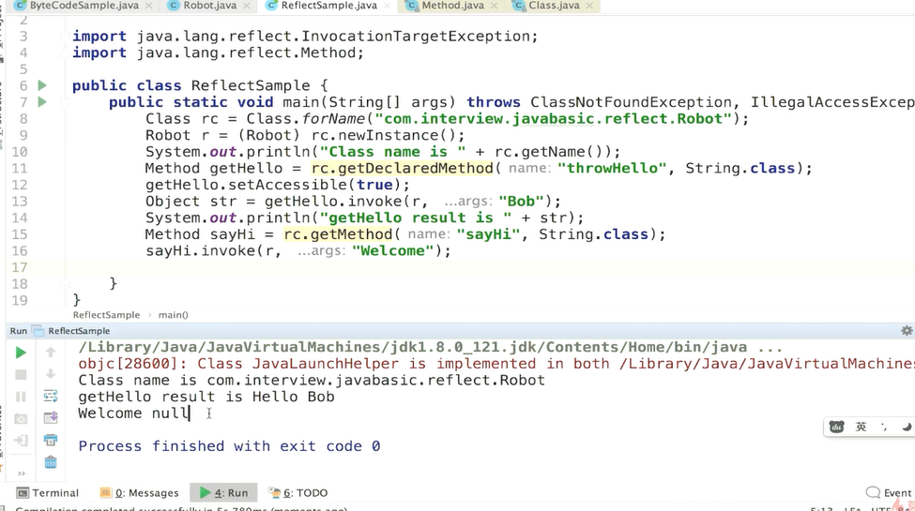Click the down stack trace arrow
This screenshot has width=915, height=511.
51,374
